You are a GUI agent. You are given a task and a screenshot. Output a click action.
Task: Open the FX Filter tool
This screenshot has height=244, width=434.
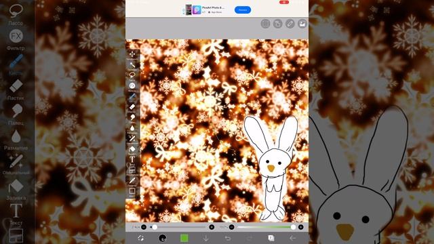click(132, 85)
